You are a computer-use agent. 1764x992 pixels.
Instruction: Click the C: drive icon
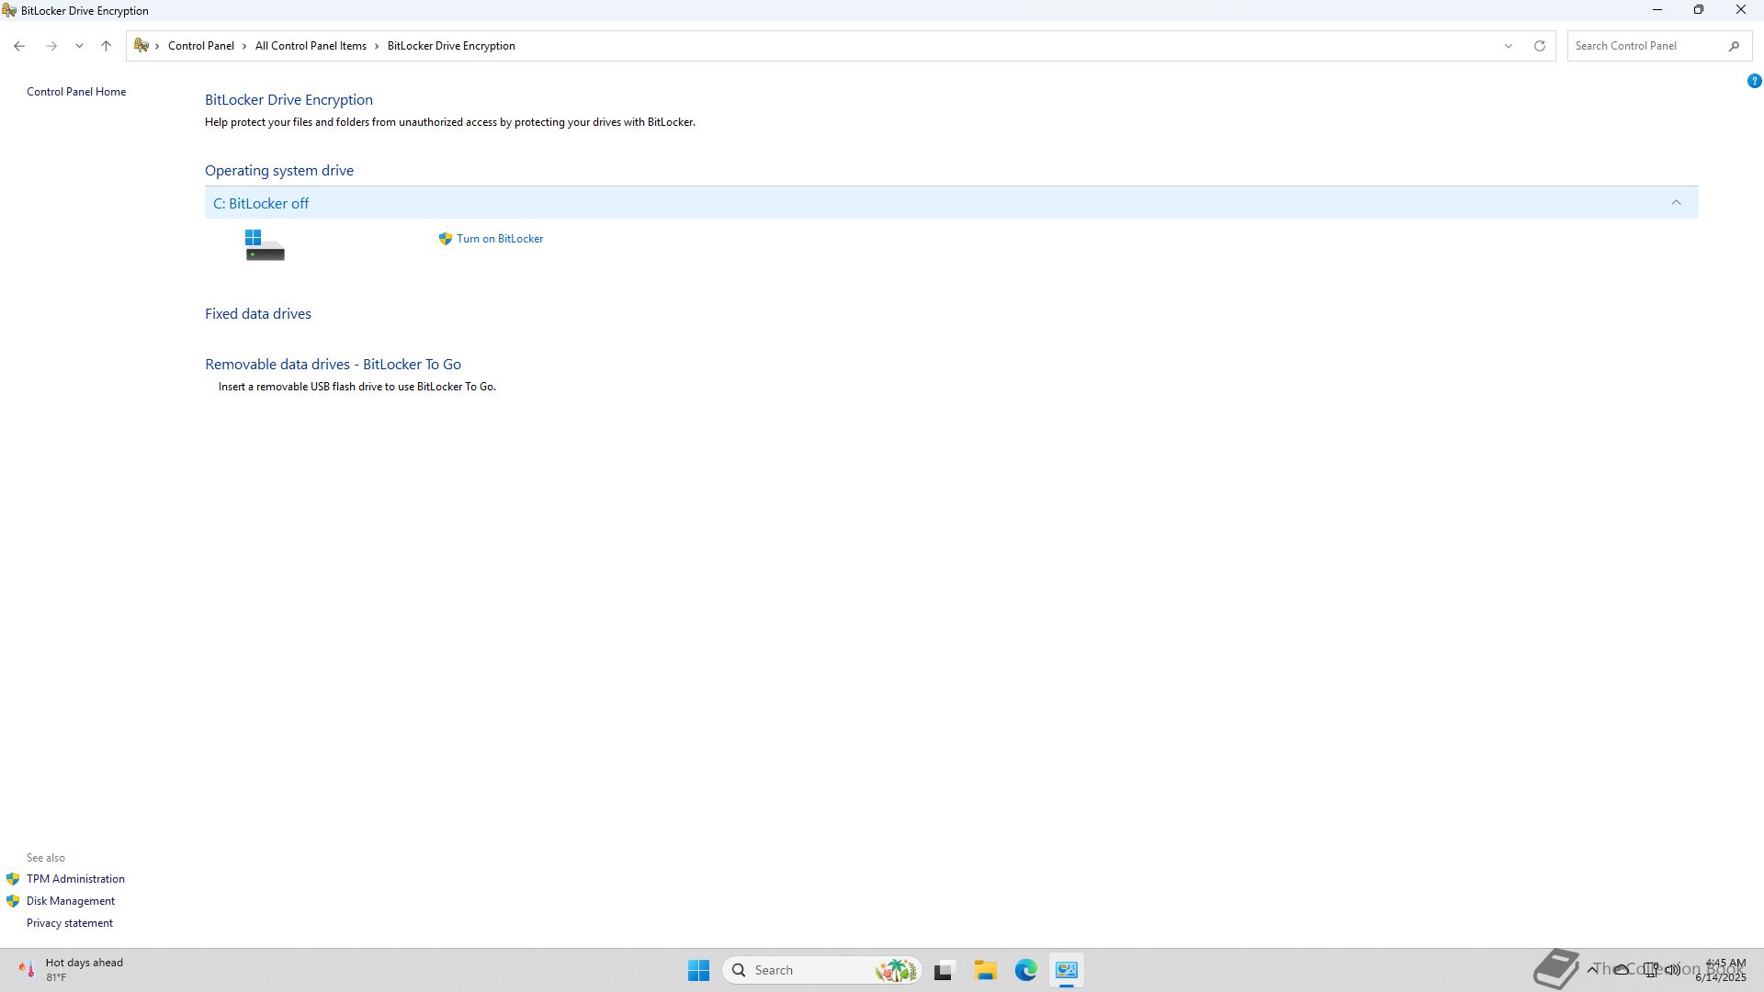click(265, 245)
